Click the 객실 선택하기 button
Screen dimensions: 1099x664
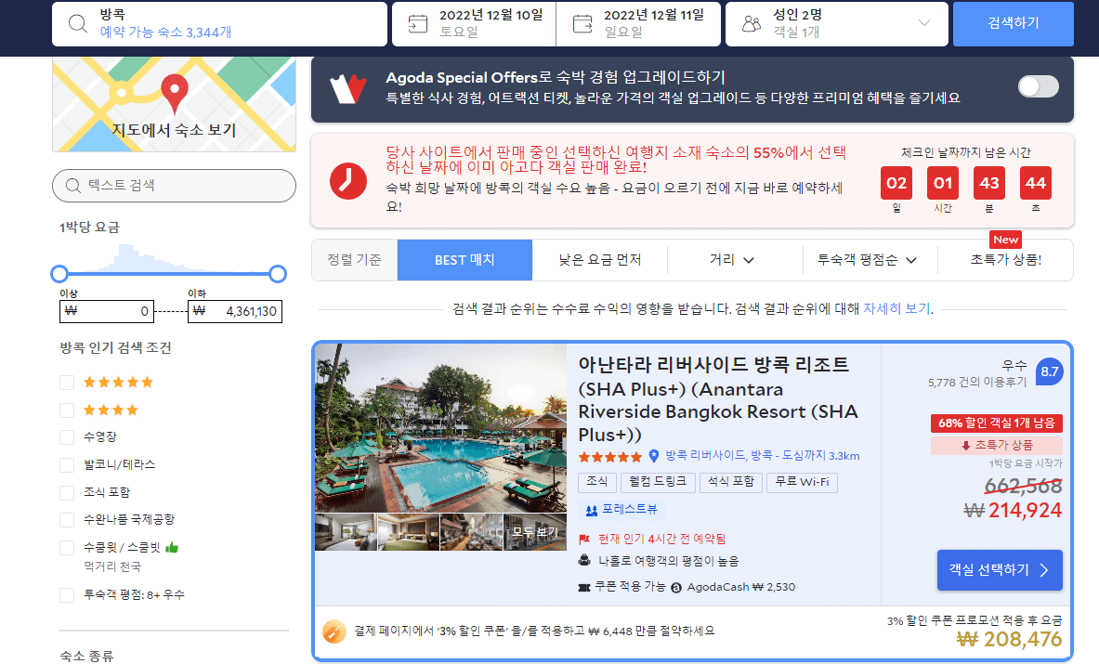[x=1000, y=570]
